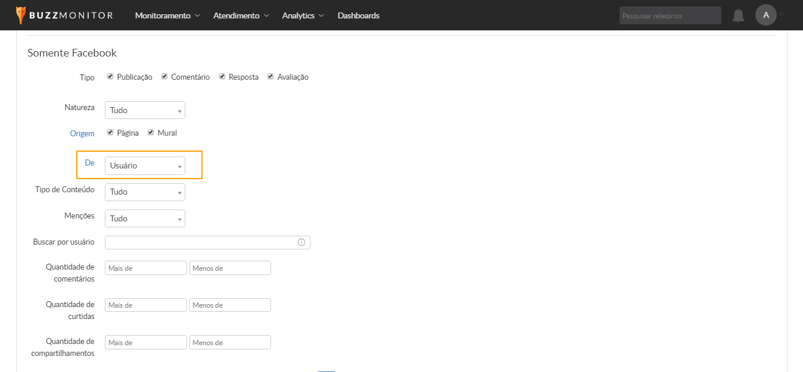Screen dimensions: 803x372
Task: Expand the De dropdown showing Usuário
Action: point(145,165)
